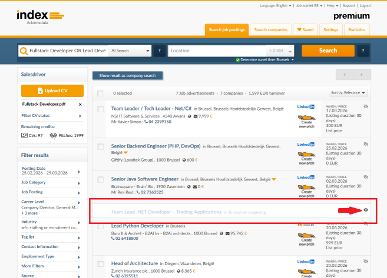Click the orange Search button
Screen dimensions: 387x278
(x=328, y=51)
